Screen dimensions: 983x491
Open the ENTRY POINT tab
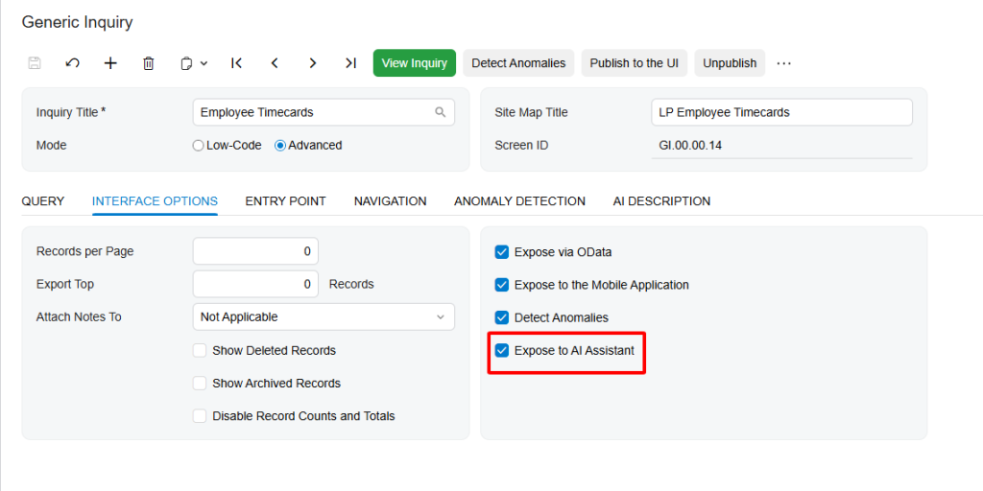285,201
